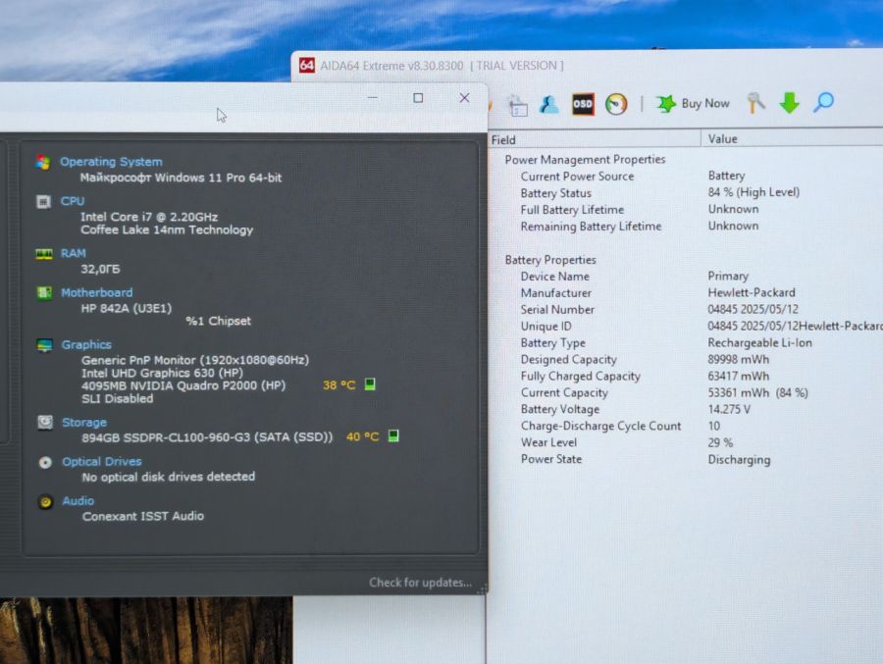The height and width of the screenshot is (664, 883).
Task: Select the Power Management Properties group row
Action: tap(585, 160)
